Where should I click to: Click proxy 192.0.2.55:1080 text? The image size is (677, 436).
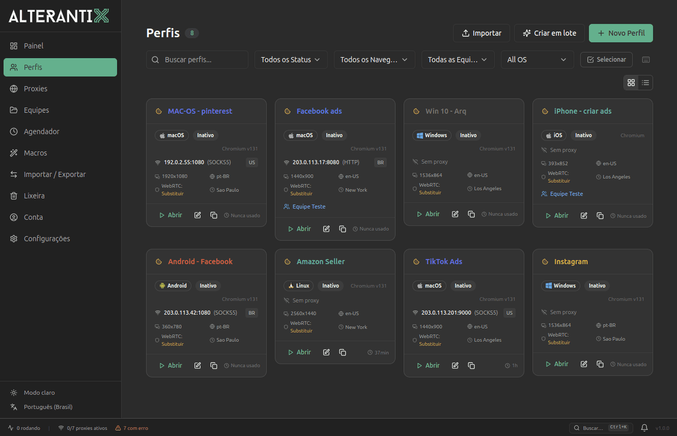(184, 162)
